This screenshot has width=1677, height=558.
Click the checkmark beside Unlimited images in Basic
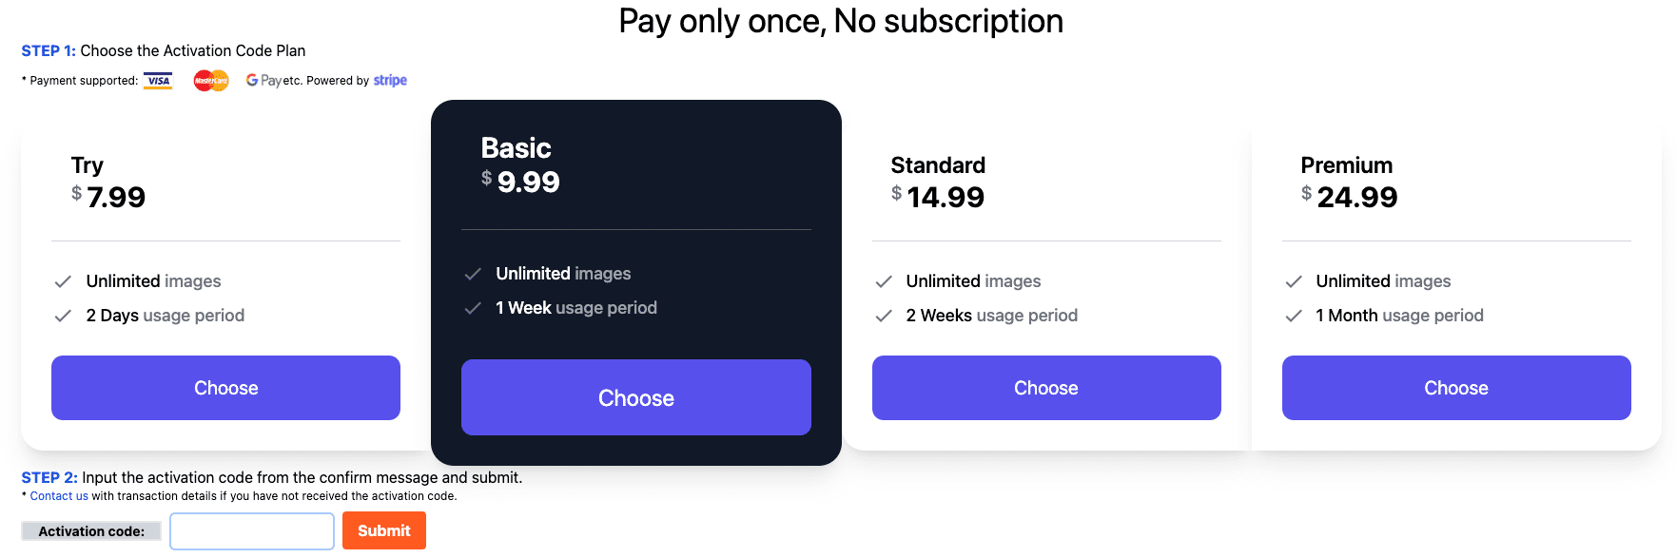point(473,274)
